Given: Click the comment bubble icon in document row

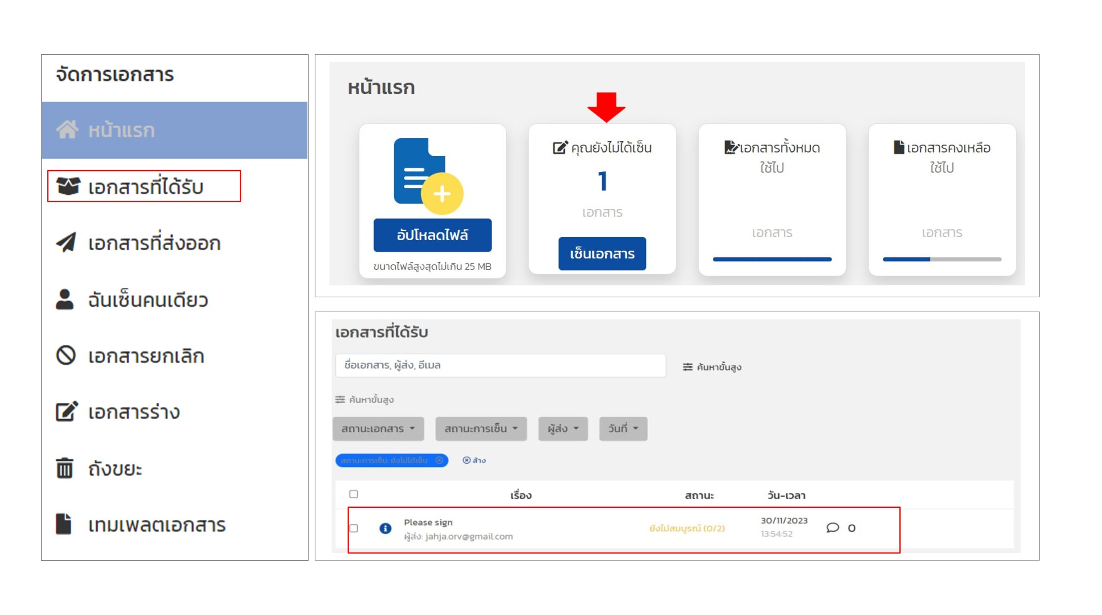Looking at the screenshot, I should [x=833, y=528].
